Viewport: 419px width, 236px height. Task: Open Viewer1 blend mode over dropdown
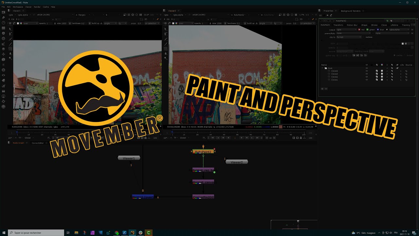pyautogui.click(x=30, y=23)
